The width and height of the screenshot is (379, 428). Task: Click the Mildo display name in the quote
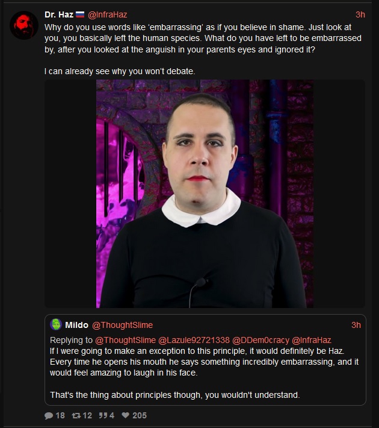[76, 325]
